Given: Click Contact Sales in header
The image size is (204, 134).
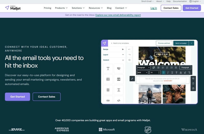Looking at the screenshot, I should pos(171,8).
